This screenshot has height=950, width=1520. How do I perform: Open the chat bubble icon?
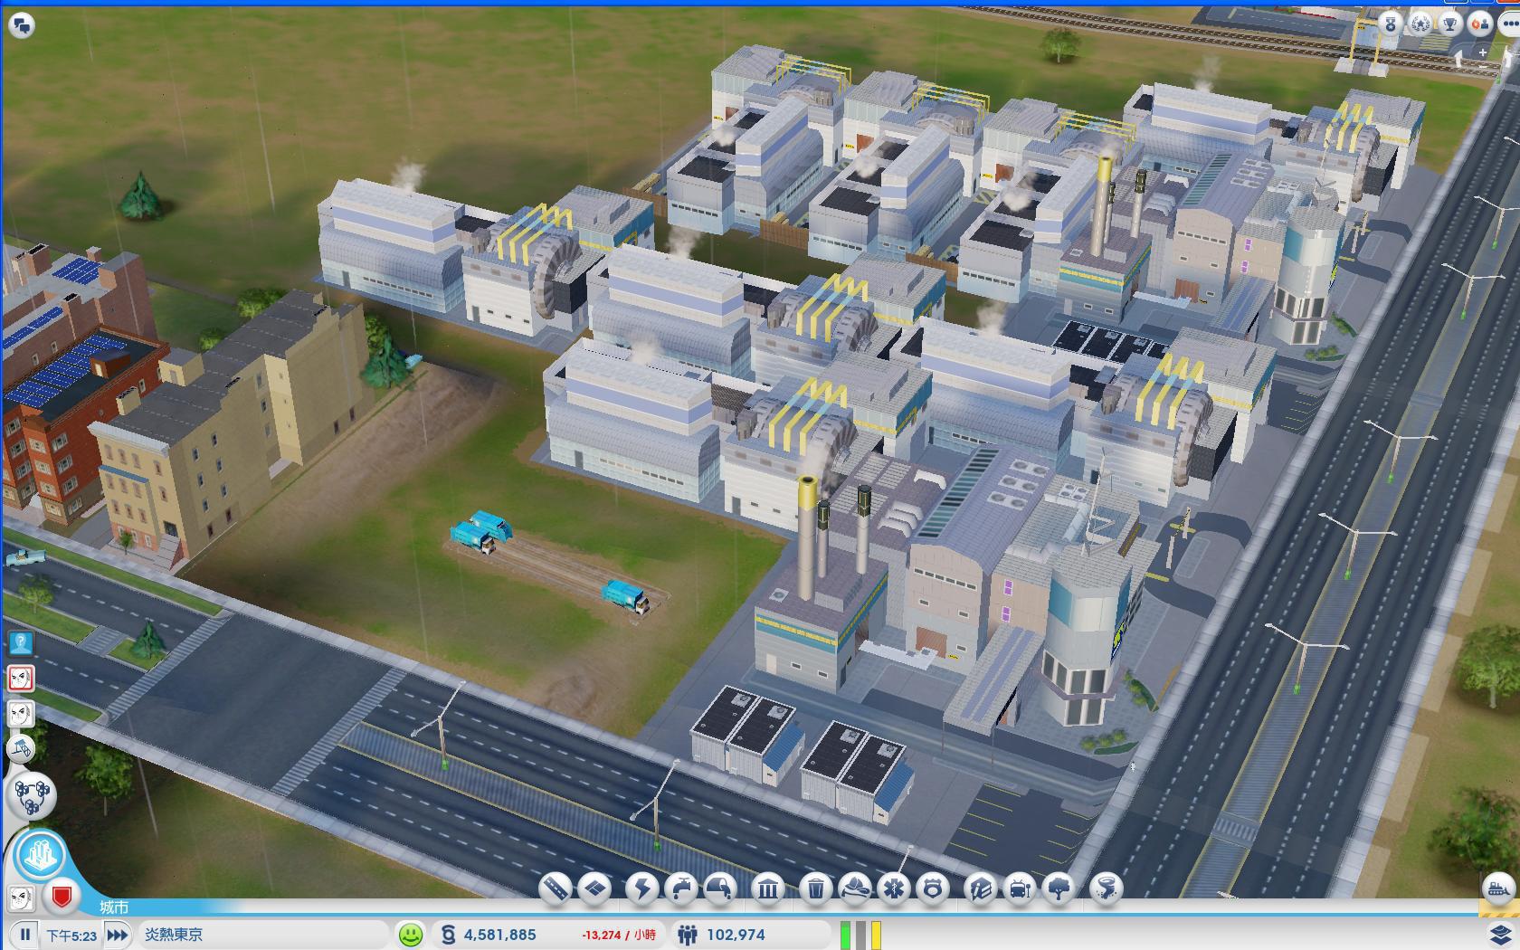coord(22,24)
